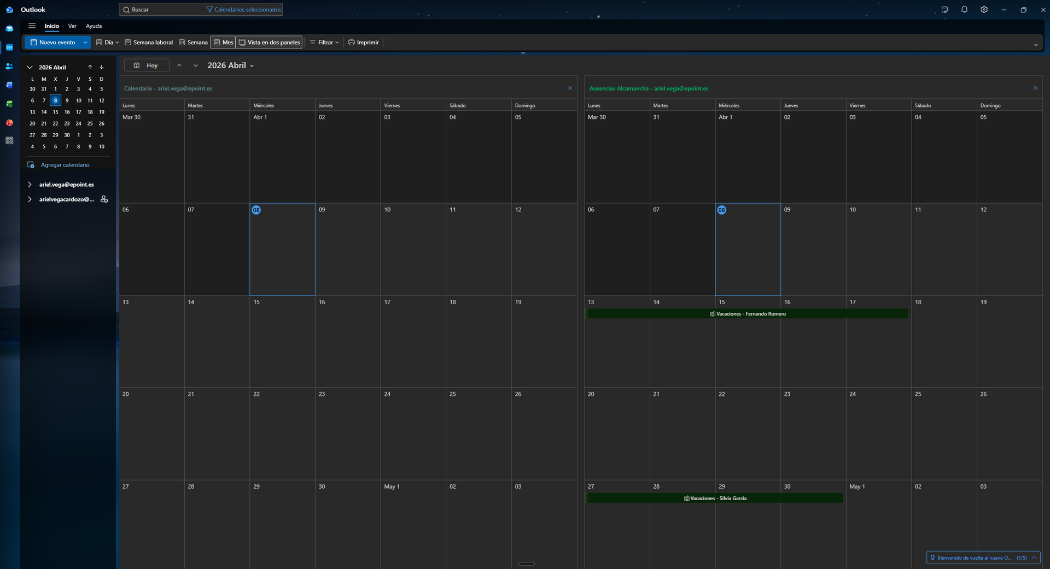
Task: Open the Vacaciones - Fernando Romero event
Action: click(748, 314)
